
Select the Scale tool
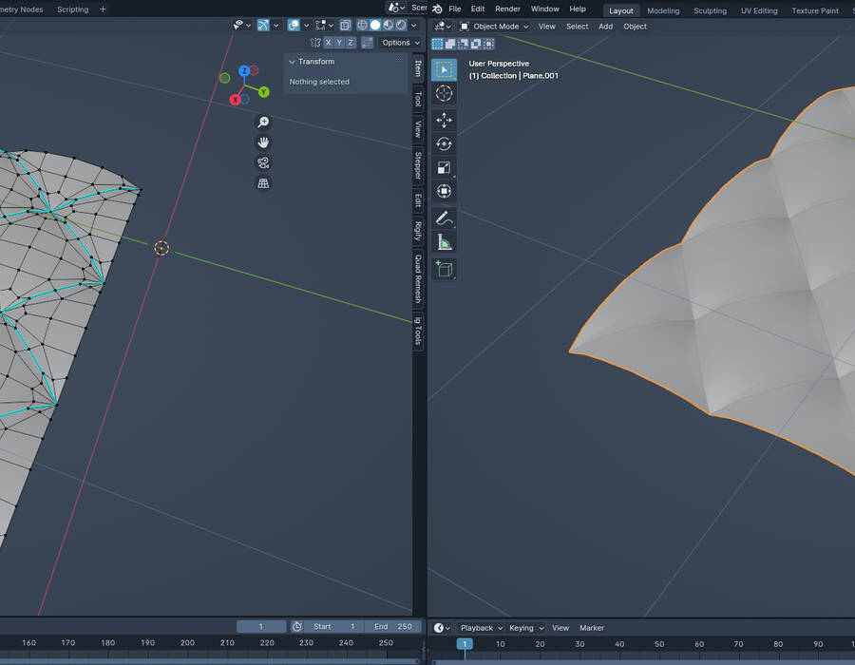click(444, 168)
